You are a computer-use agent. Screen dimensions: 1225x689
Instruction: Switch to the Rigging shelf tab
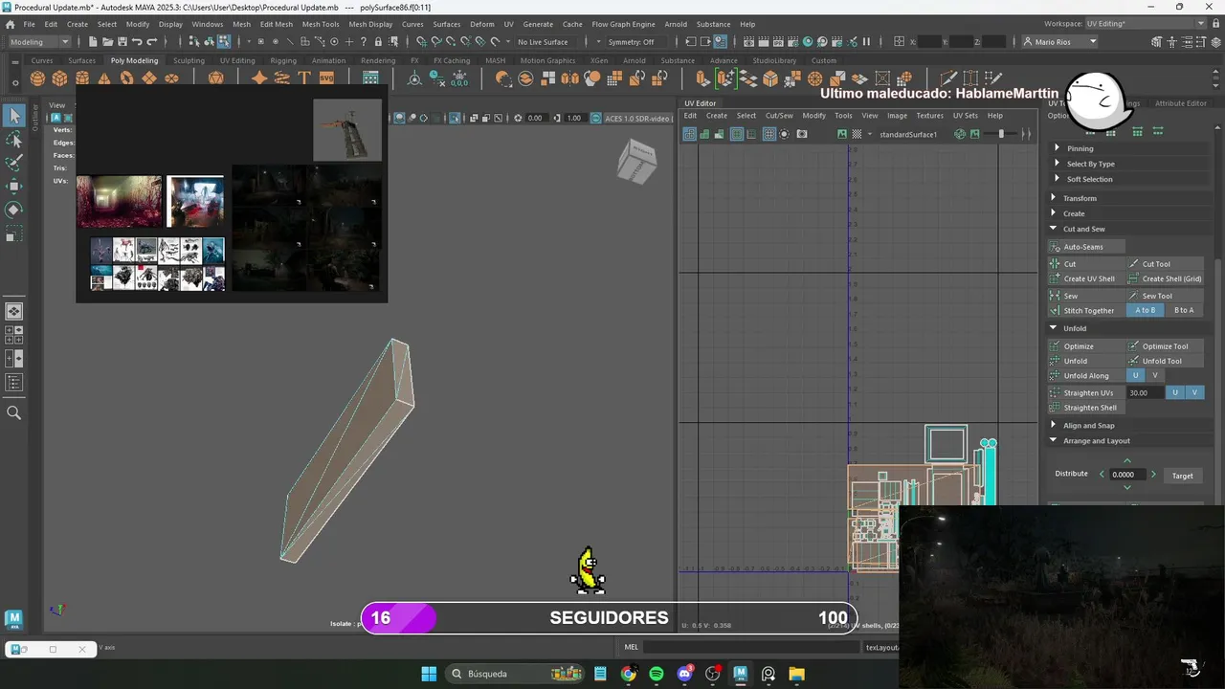click(x=283, y=60)
